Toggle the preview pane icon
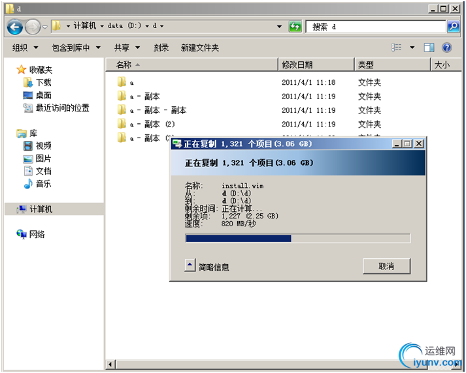Screen dimensions: 466x373 429,48
